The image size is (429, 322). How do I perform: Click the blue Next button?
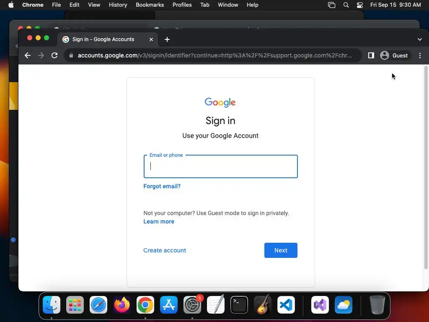(x=281, y=250)
